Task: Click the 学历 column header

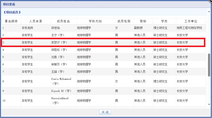Action: (164, 21)
